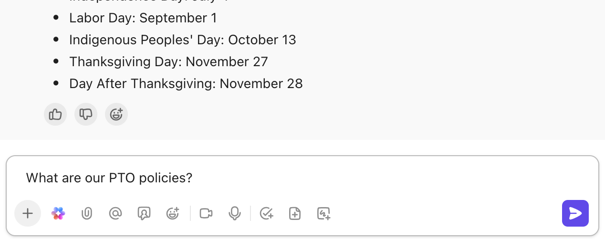Click the plus button in message composer

(28, 213)
